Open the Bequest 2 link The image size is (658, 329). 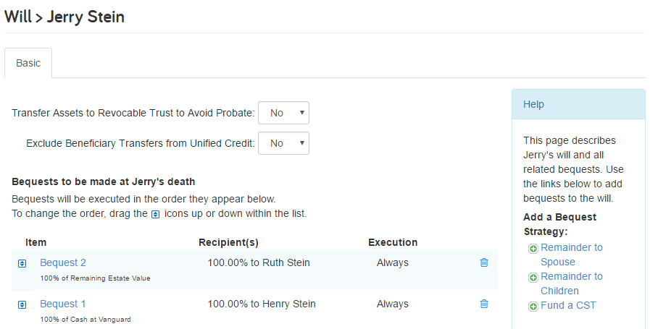click(63, 262)
